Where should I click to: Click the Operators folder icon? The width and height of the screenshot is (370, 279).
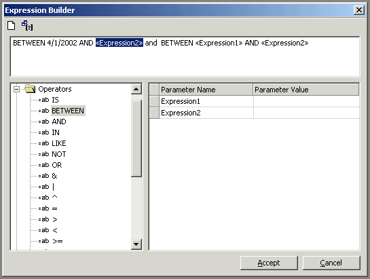coord(30,89)
